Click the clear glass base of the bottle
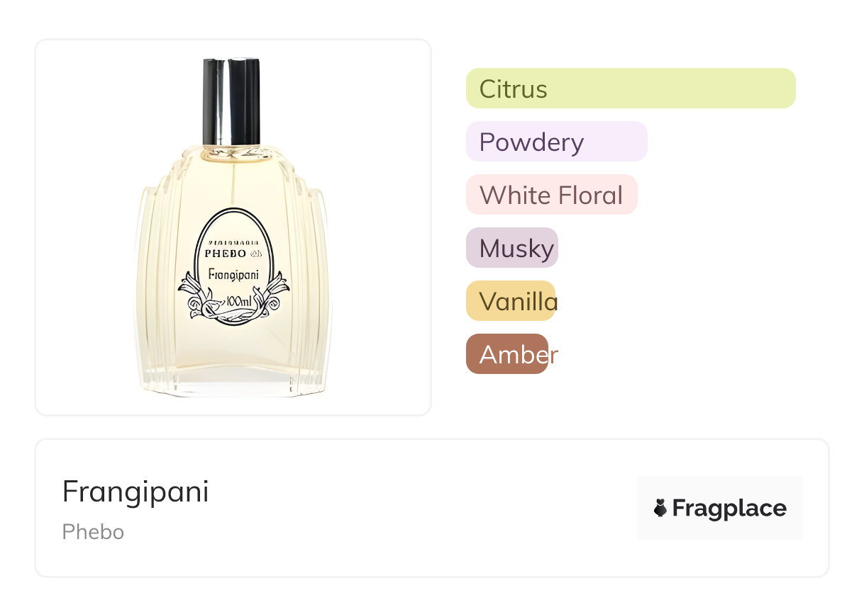This screenshot has height=612, width=864. [x=231, y=380]
